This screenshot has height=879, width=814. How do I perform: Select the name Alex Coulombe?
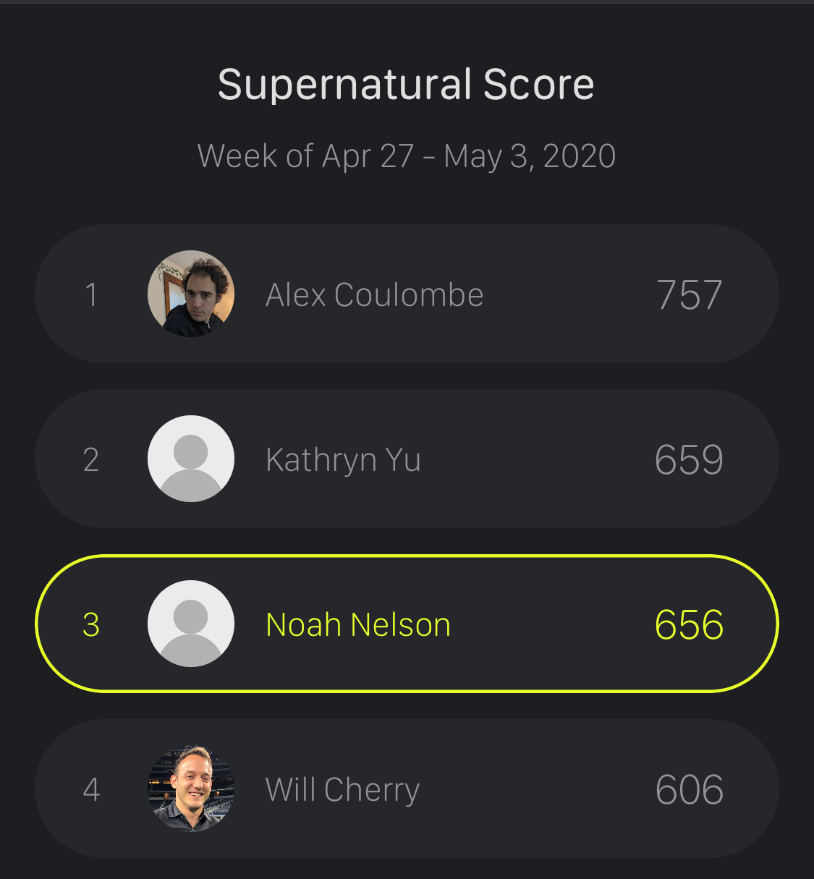pos(374,295)
